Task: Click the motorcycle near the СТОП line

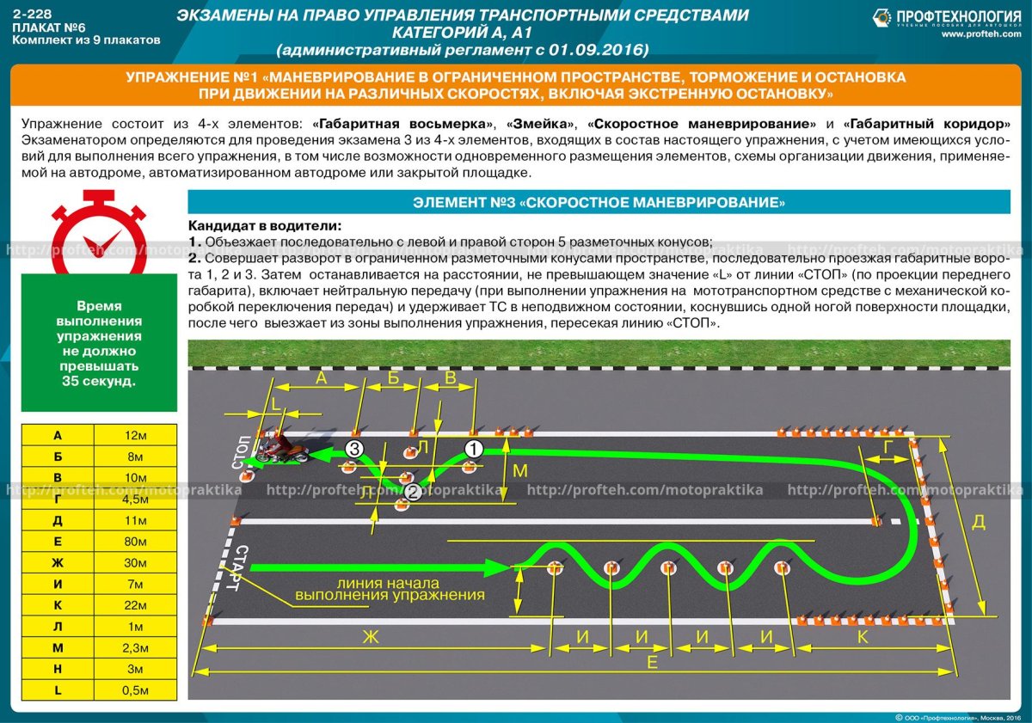Action: click(x=281, y=449)
